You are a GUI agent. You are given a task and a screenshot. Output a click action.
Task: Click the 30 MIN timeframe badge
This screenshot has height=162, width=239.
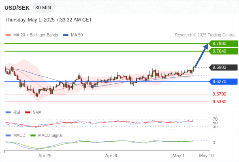tap(43, 8)
